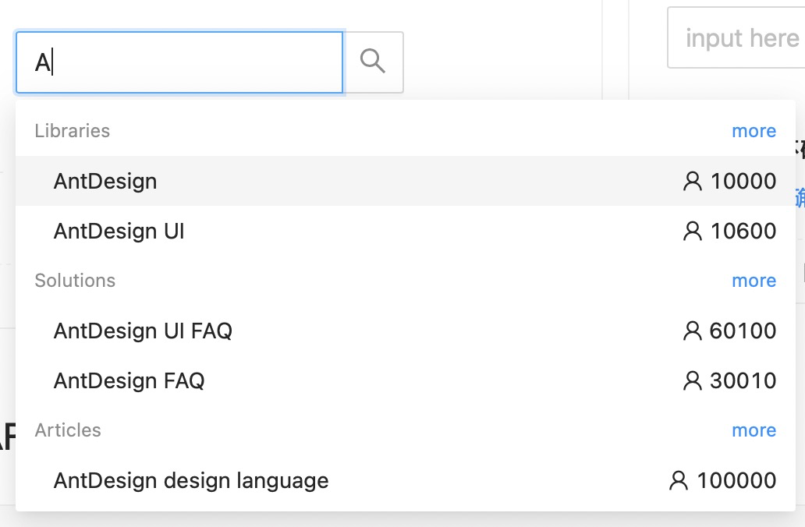Click the Libraries group heading
805x527 pixels.
[73, 131]
